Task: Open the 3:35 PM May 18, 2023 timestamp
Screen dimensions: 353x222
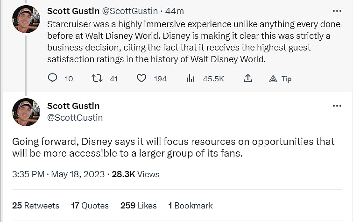Action: point(58,174)
